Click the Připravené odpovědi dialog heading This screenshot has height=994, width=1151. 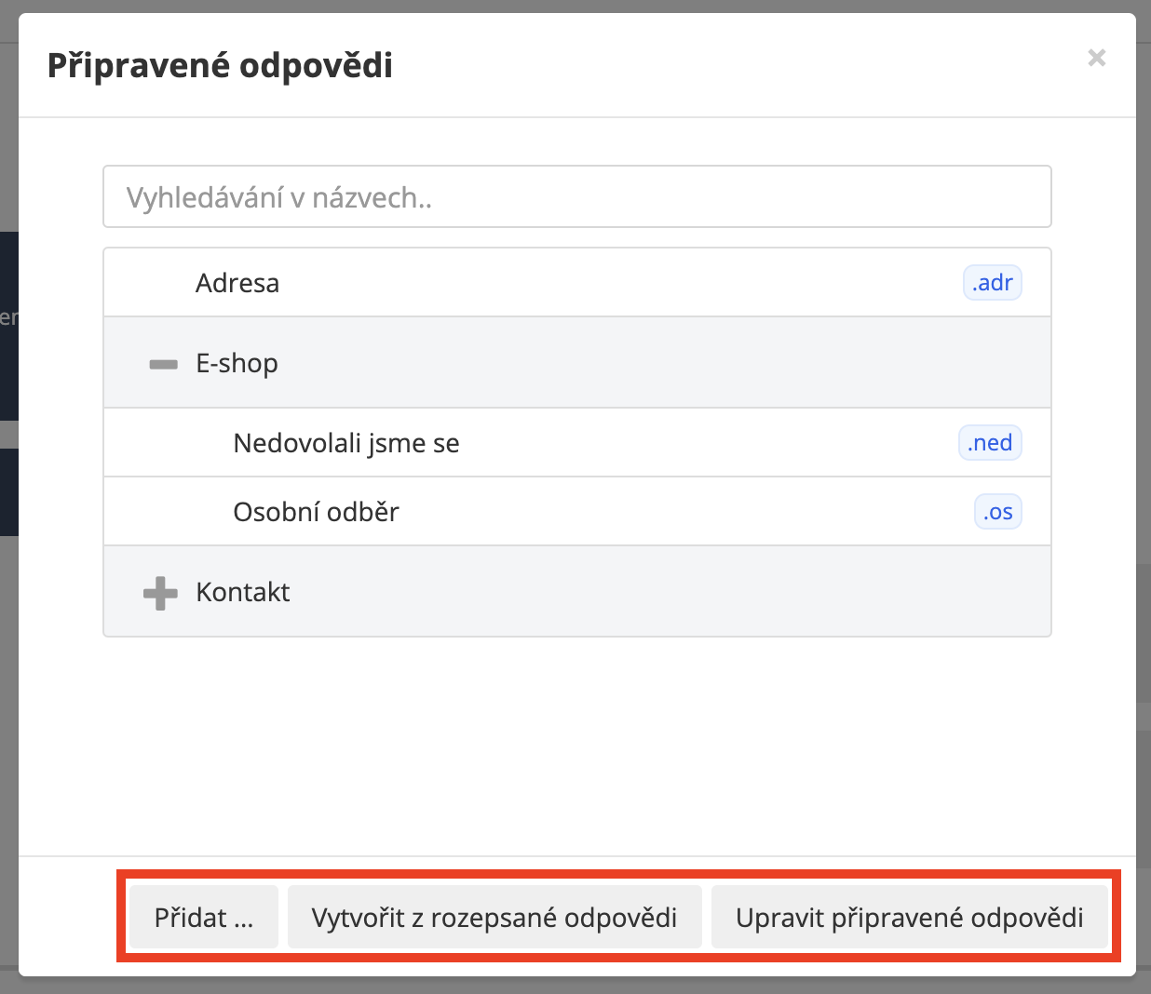[220, 66]
